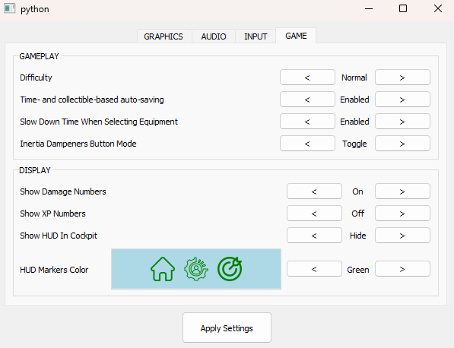
Task: Click the green gear-person HUD marker icon
Action: pyautogui.click(x=196, y=269)
